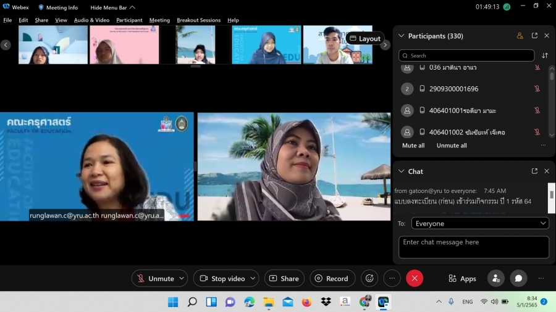556x312 pixels.
Task: Pop out the Participants panel
Action: (x=534, y=36)
